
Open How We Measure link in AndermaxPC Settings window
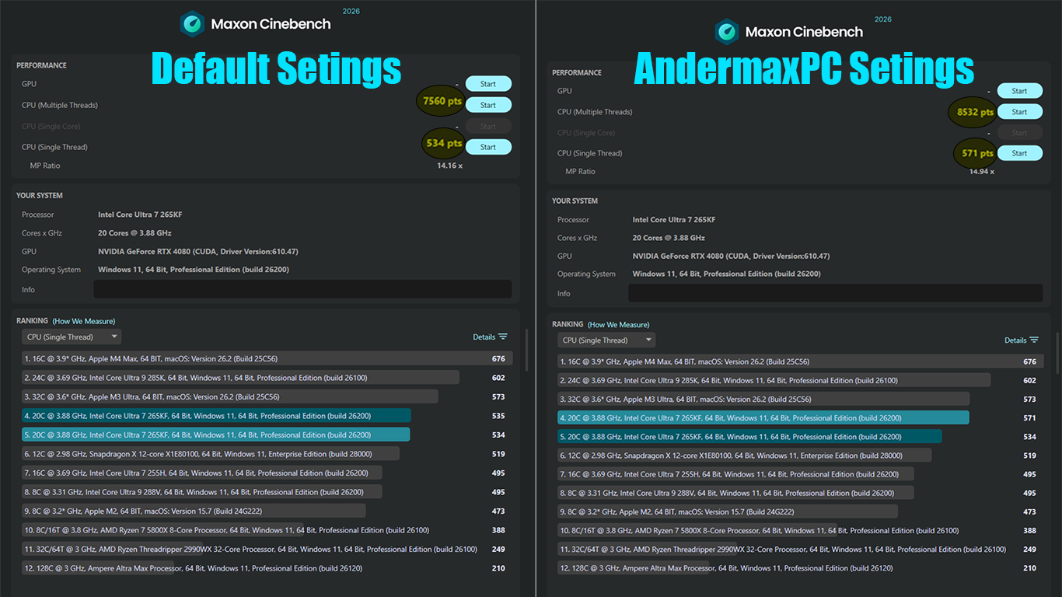619,324
